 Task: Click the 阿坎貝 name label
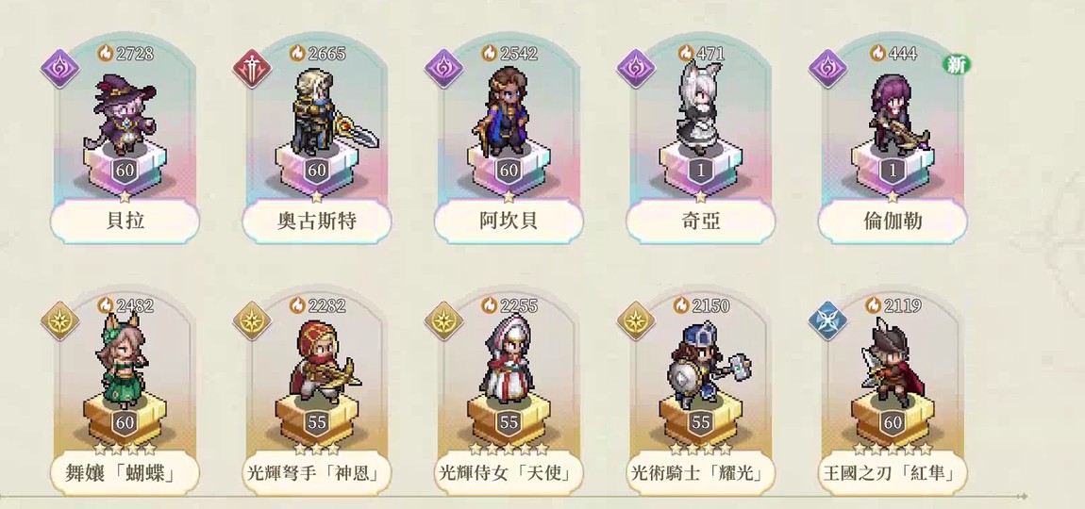(509, 222)
